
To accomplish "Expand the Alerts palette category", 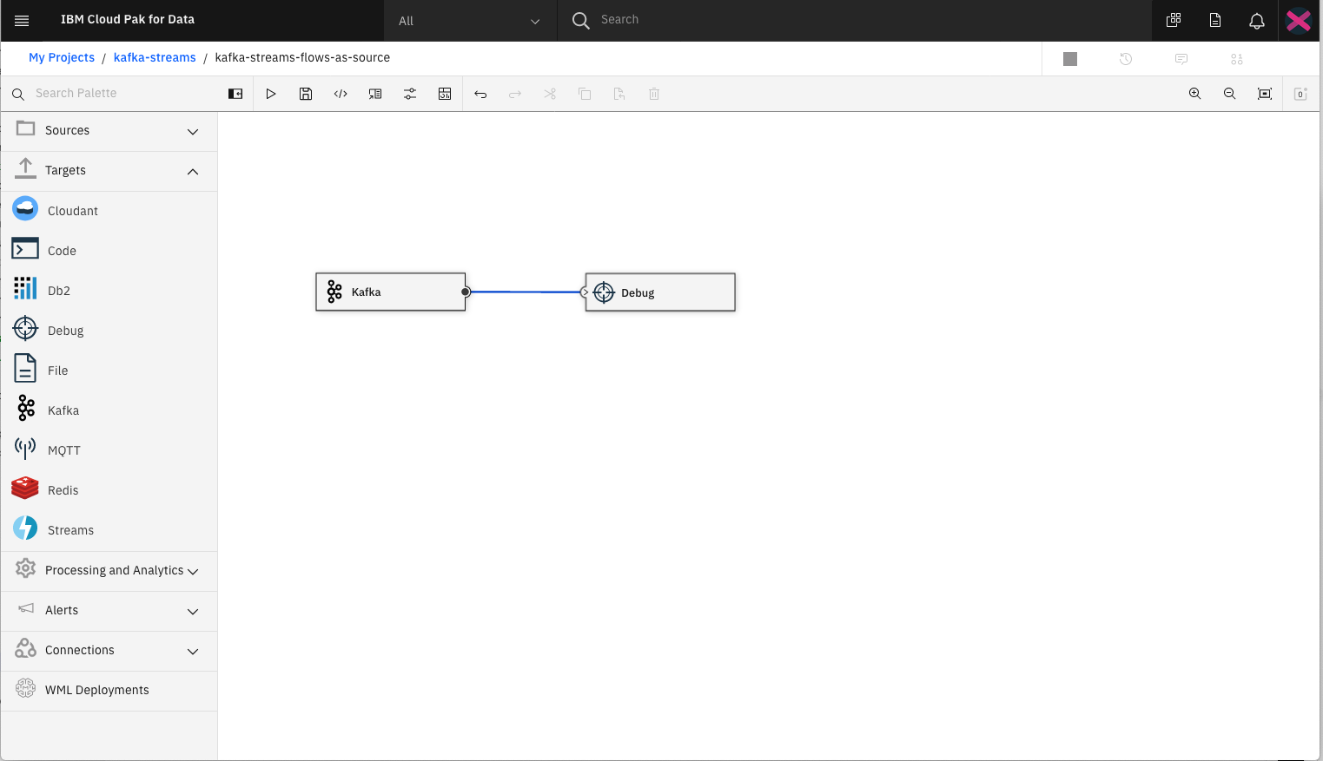I will (x=109, y=611).
